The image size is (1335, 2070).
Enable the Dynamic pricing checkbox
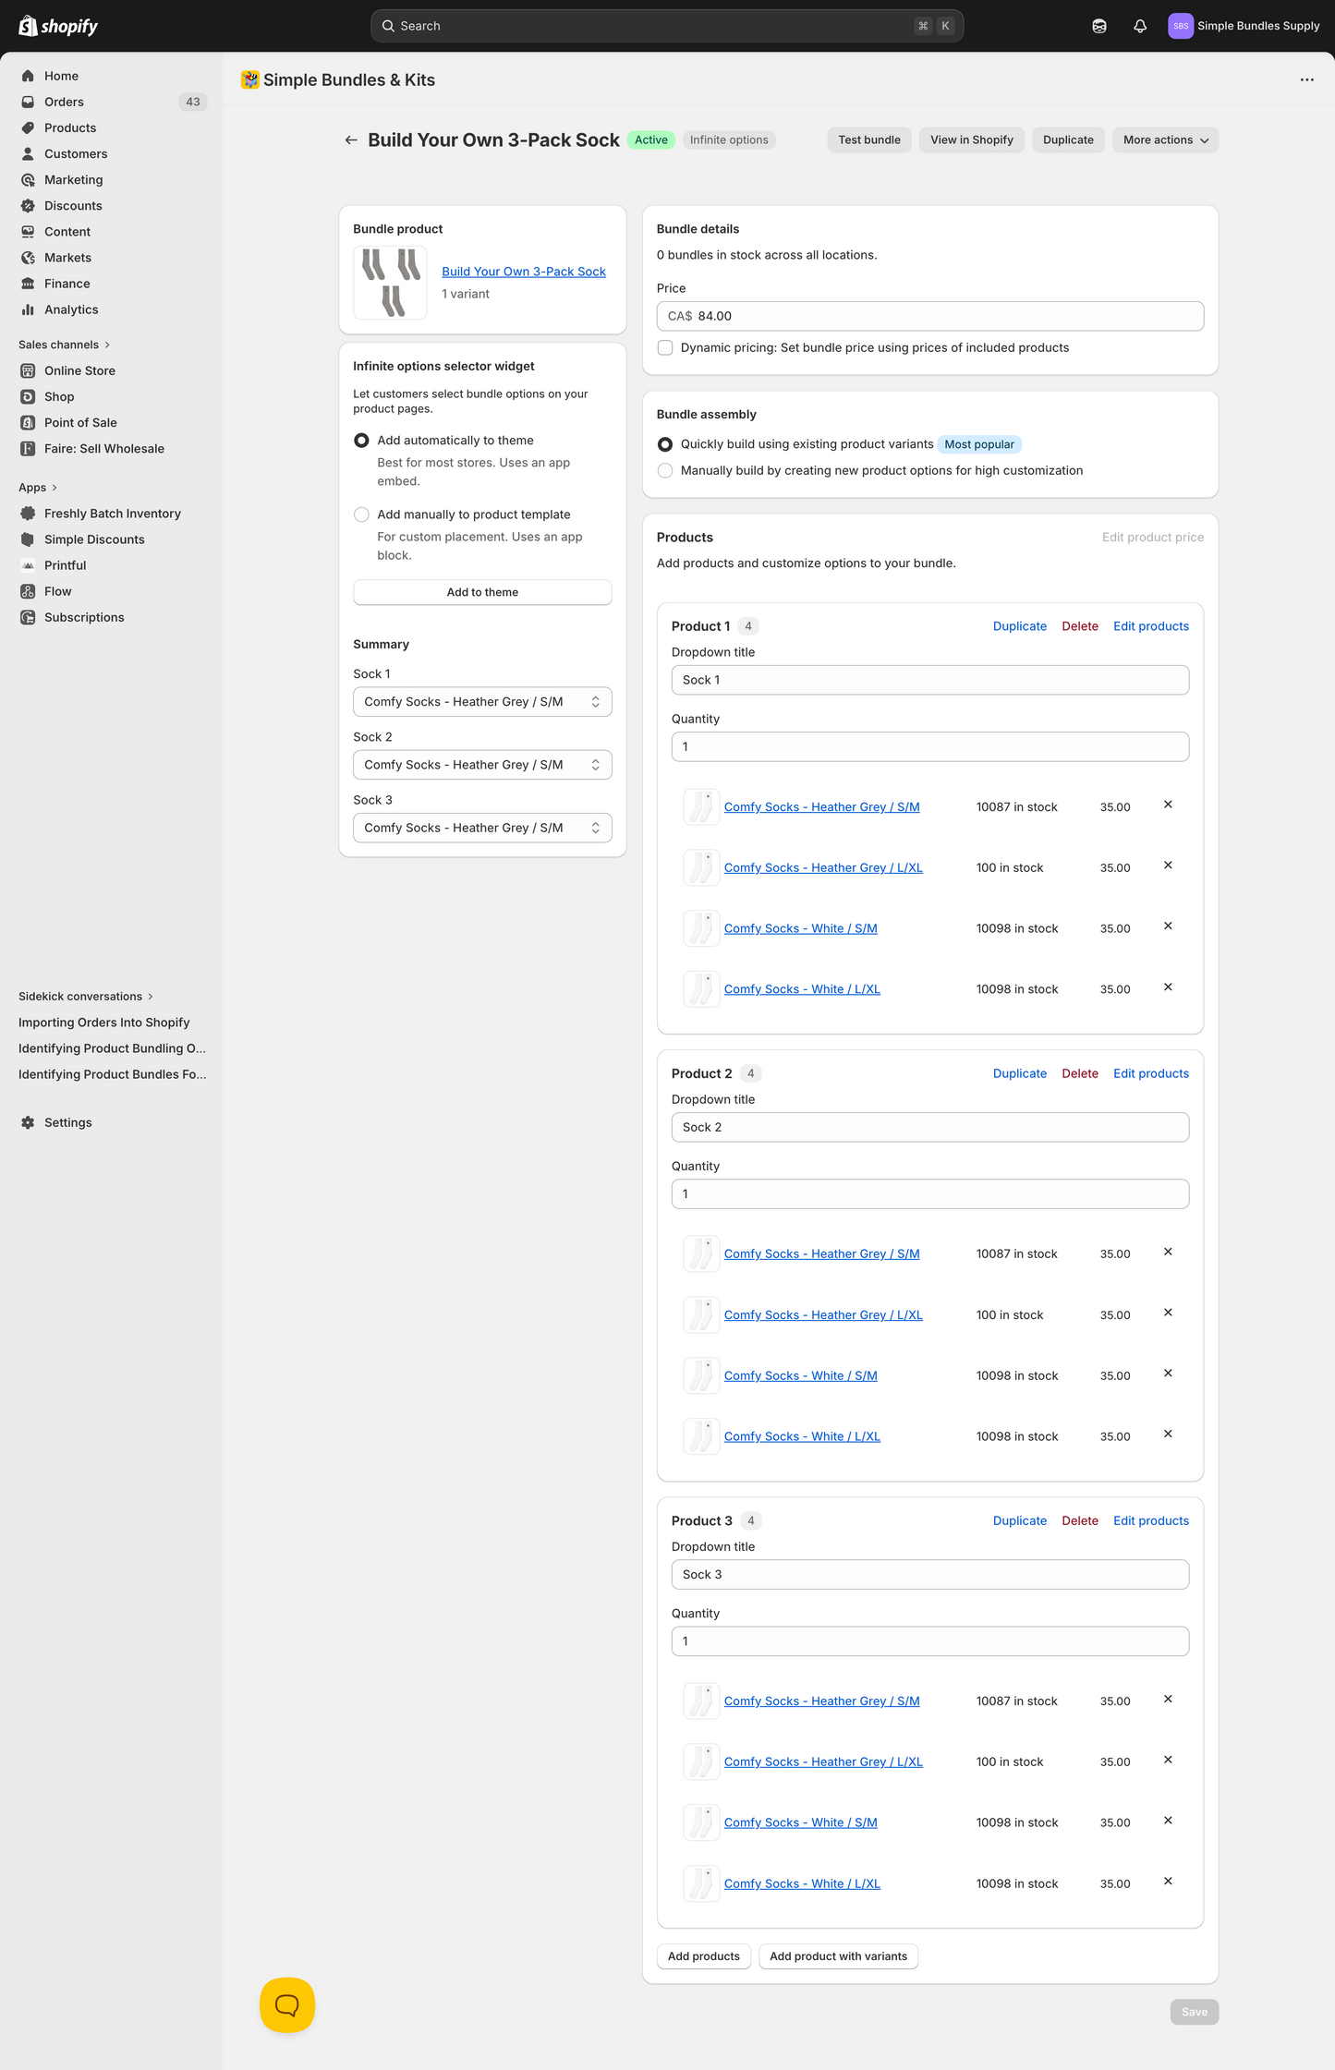[x=665, y=347]
